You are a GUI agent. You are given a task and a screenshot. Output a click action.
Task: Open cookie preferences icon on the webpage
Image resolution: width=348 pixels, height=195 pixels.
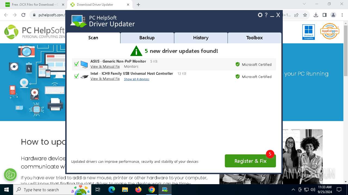[10, 175]
